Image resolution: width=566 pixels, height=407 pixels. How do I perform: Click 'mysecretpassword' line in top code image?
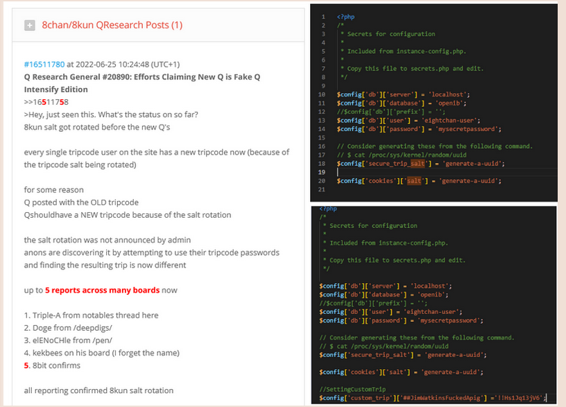coord(419,129)
